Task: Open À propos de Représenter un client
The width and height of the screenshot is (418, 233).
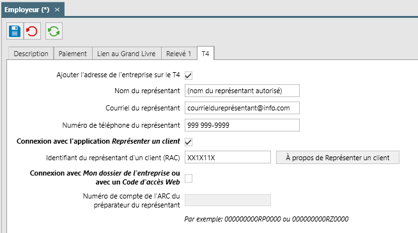Action: tap(337, 158)
